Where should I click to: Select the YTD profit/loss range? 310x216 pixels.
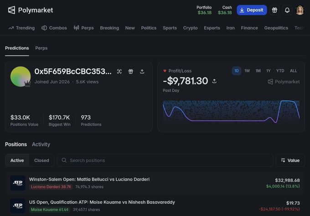click(280, 71)
